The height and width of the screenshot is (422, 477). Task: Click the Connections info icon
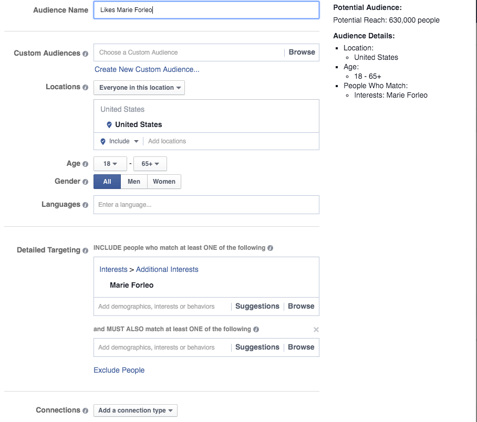(x=86, y=410)
